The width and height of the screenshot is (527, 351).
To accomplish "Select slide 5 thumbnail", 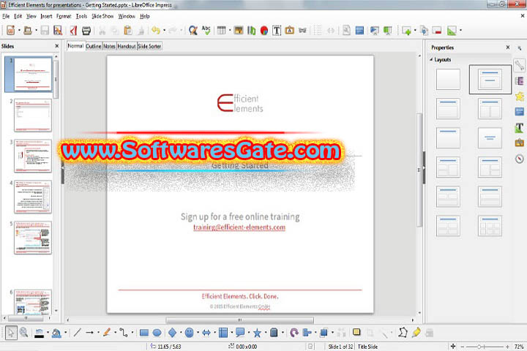I will [x=33, y=238].
